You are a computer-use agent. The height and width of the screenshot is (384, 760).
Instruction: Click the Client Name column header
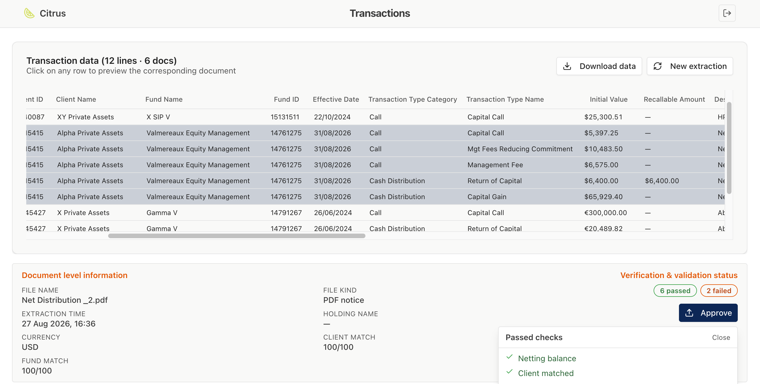coord(76,99)
